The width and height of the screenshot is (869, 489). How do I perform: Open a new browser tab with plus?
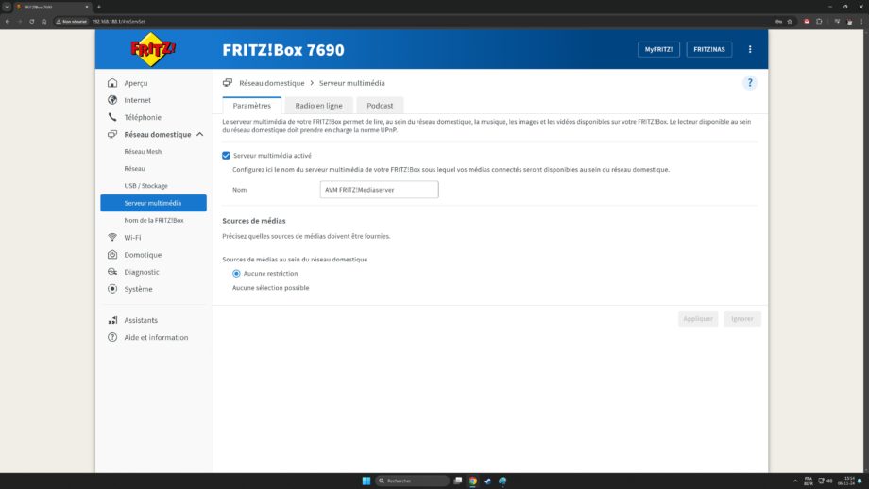[99, 7]
